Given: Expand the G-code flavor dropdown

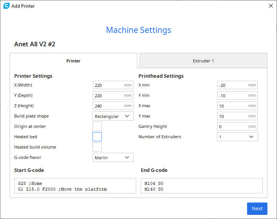Looking at the screenshot, I should [113, 157].
